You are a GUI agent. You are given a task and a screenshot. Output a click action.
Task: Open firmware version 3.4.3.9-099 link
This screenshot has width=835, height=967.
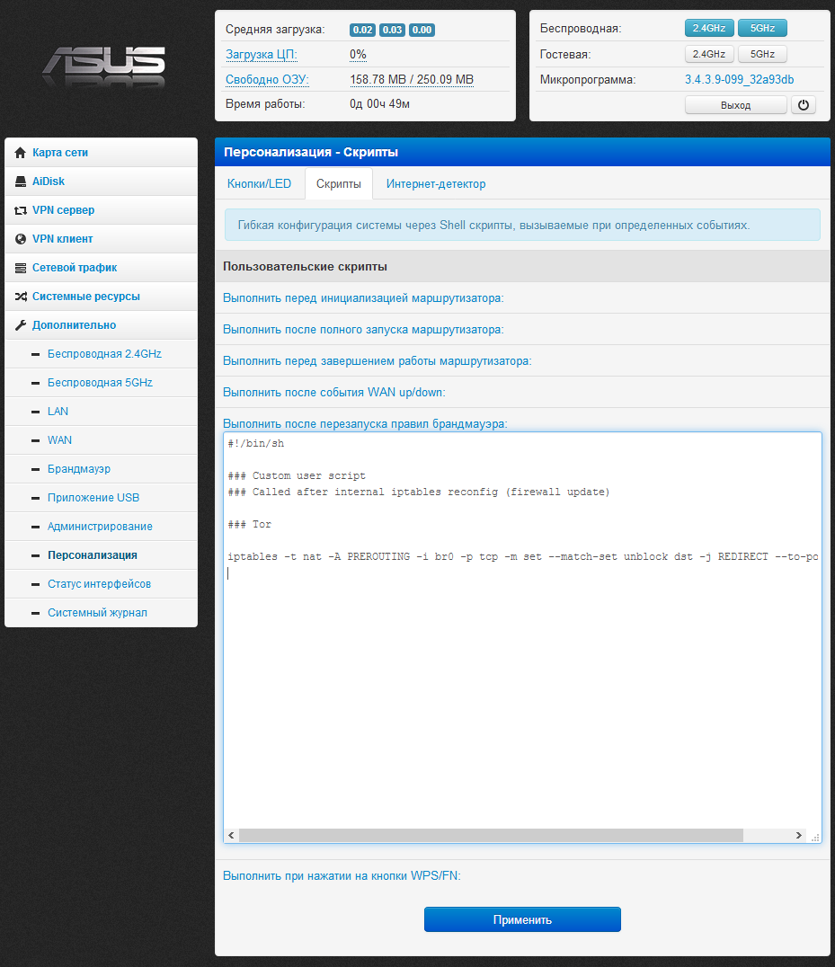tap(739, 80)
